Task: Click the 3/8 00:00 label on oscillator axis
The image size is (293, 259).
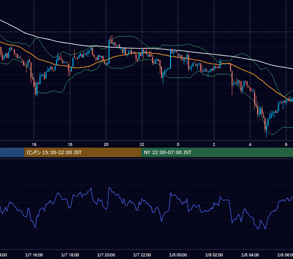Action: coord(178,255)
